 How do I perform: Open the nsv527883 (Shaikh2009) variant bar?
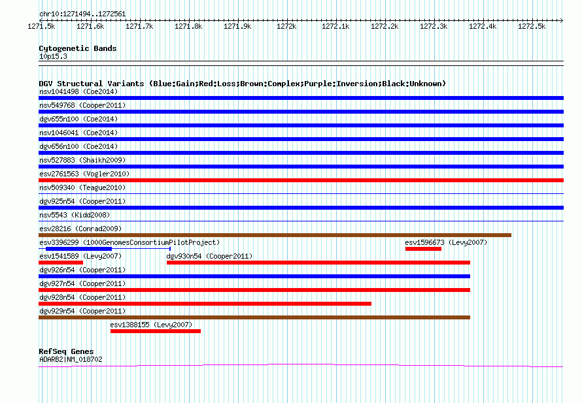(301, 167)
